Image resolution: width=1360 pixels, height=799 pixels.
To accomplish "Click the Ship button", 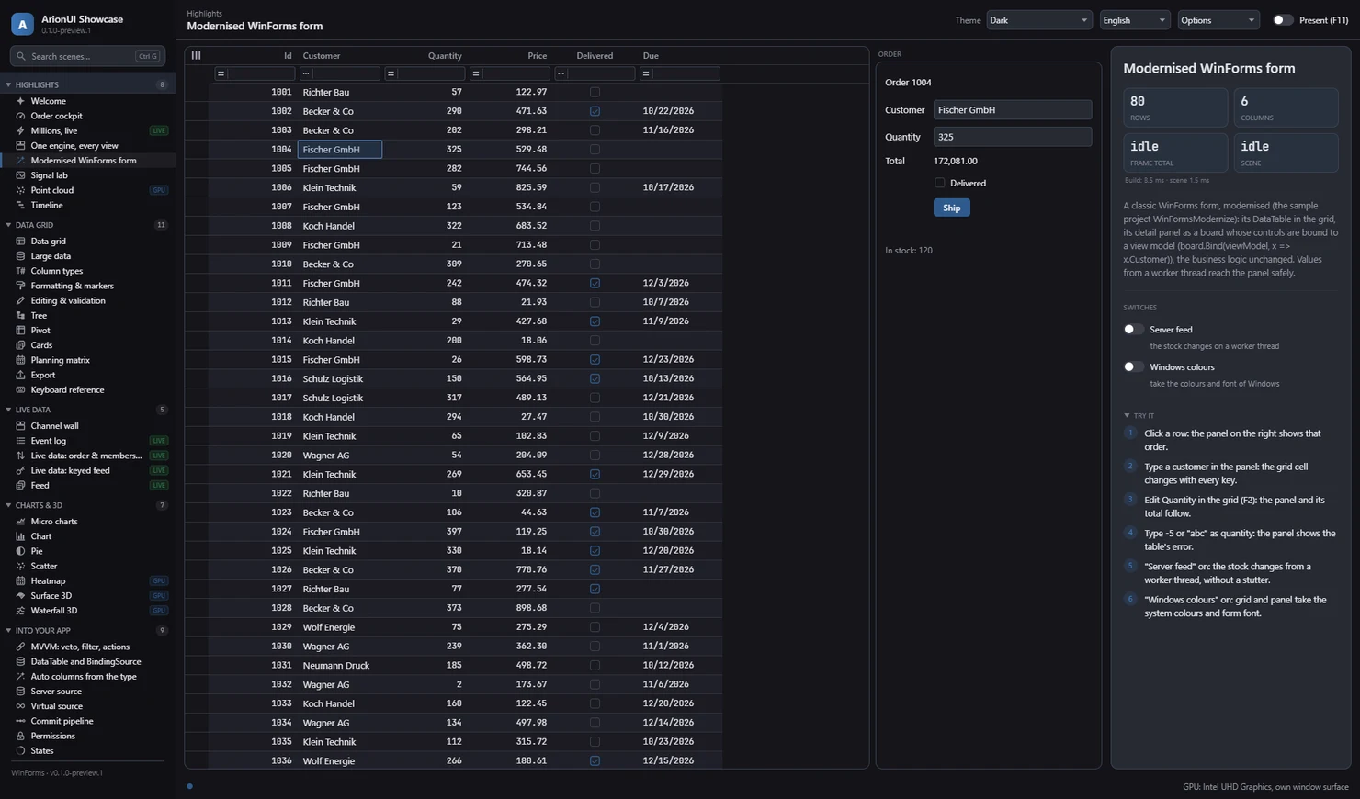I will 951,208.
